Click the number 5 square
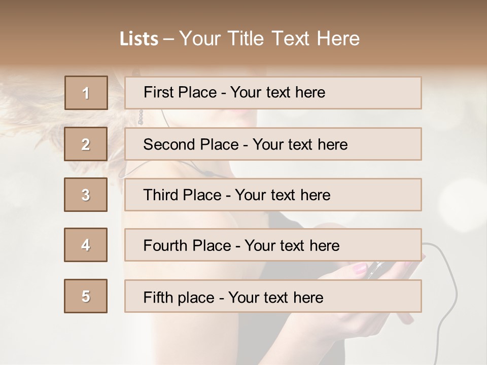 point(86,296)
